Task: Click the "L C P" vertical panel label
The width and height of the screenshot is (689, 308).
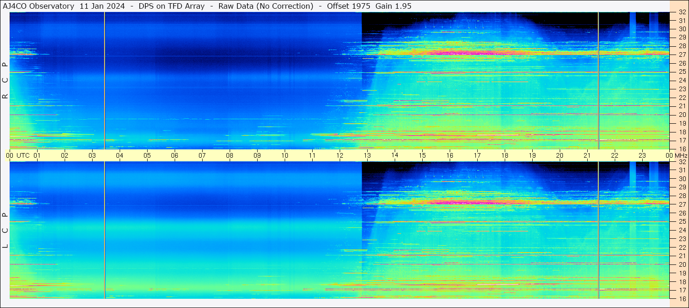Action: click(6, 231)
